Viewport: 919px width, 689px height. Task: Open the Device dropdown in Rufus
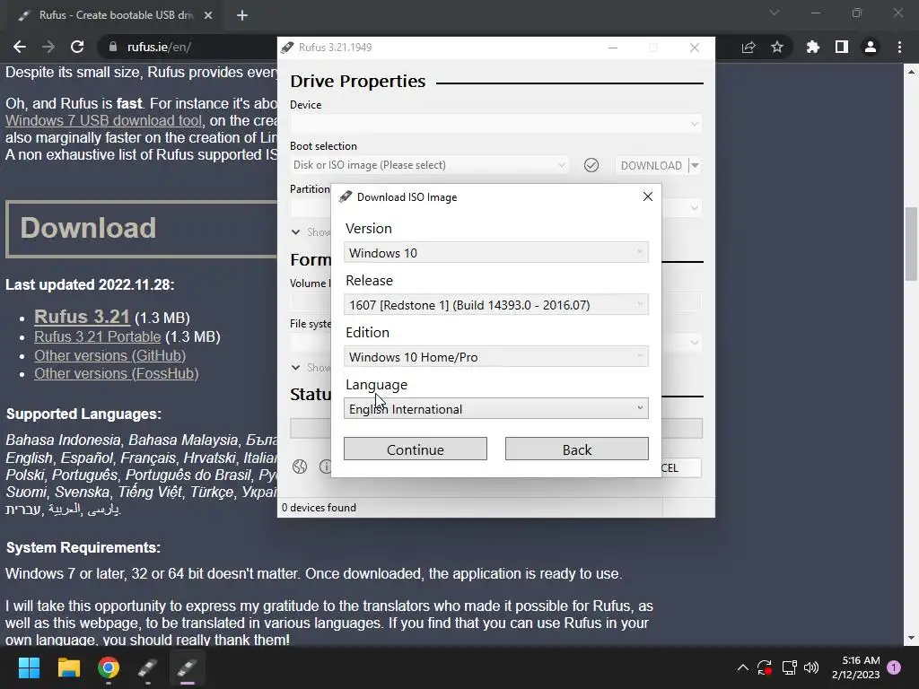click(495, 124)
